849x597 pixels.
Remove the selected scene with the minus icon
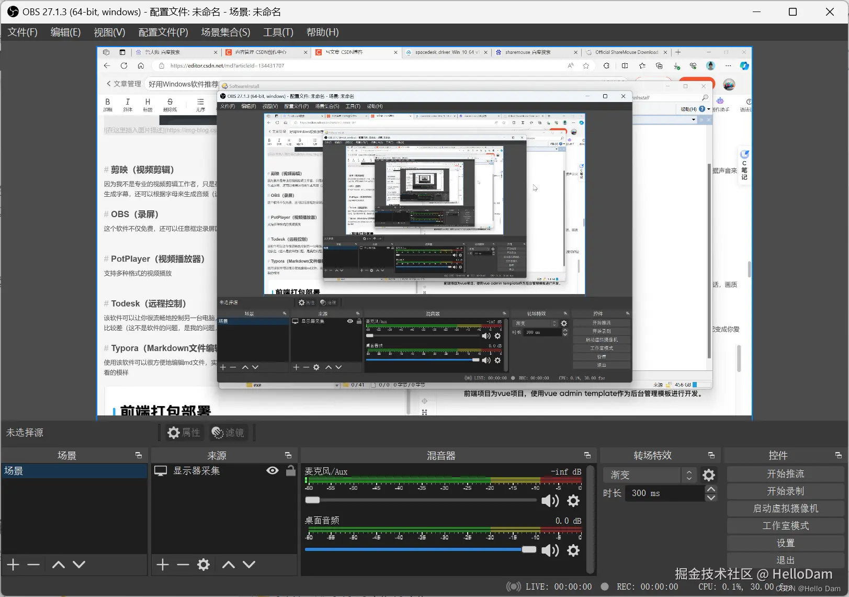coord(33,565)
